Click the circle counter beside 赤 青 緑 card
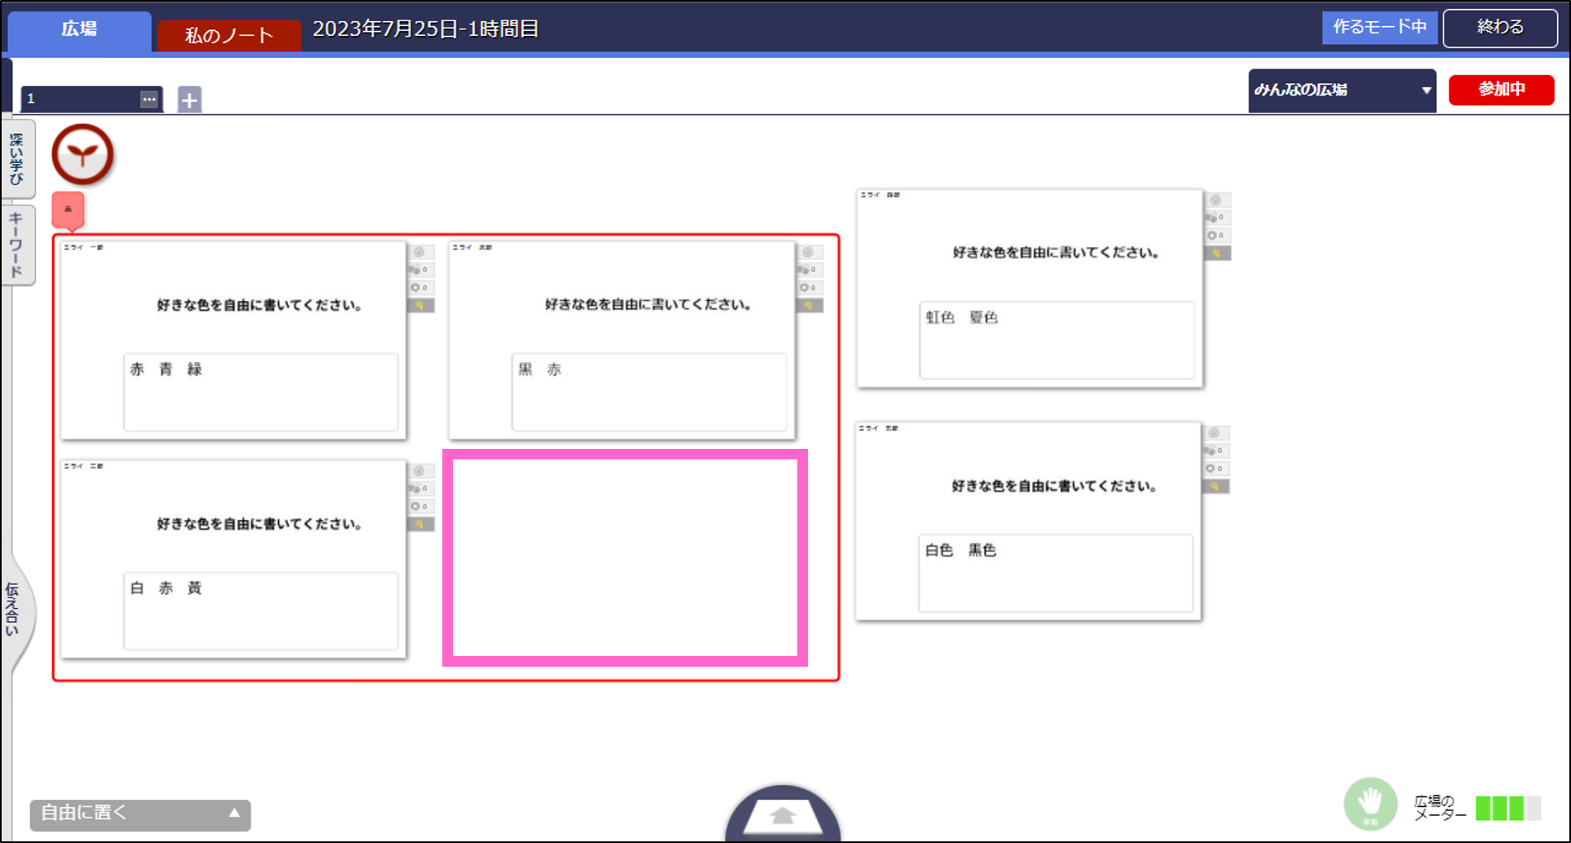Screen dimensions: 1571x843 (x=419, y=287)
